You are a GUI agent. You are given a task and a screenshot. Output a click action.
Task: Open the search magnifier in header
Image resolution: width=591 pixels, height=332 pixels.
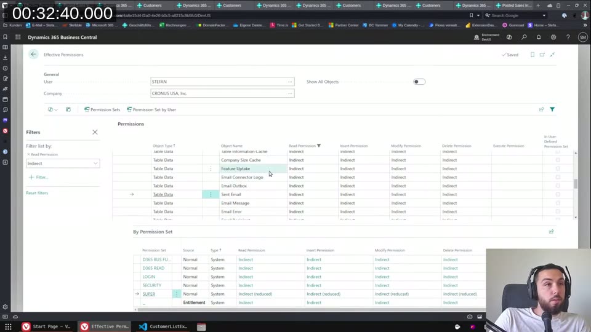pos(524,38)
